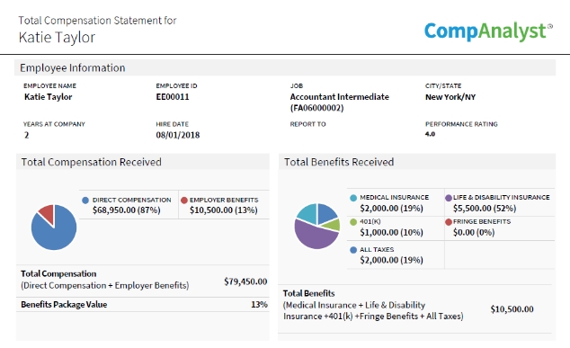Viewport: 570px width, 348px height.
Task: Click the teal Medical Insurance legend dot
Action: coord(353,198)
